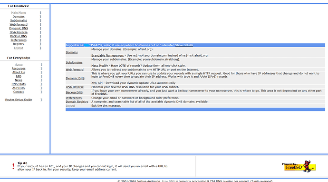Click the red exclamation tip icon
Screen dimensions: 328x182
(x=13, y=166)
